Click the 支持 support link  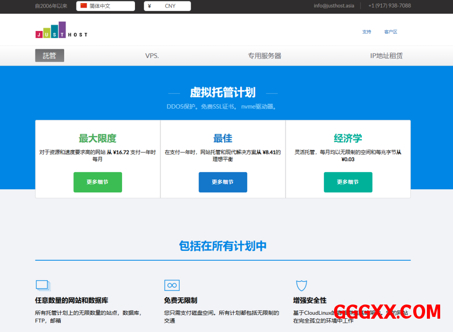tap(367, 32)
